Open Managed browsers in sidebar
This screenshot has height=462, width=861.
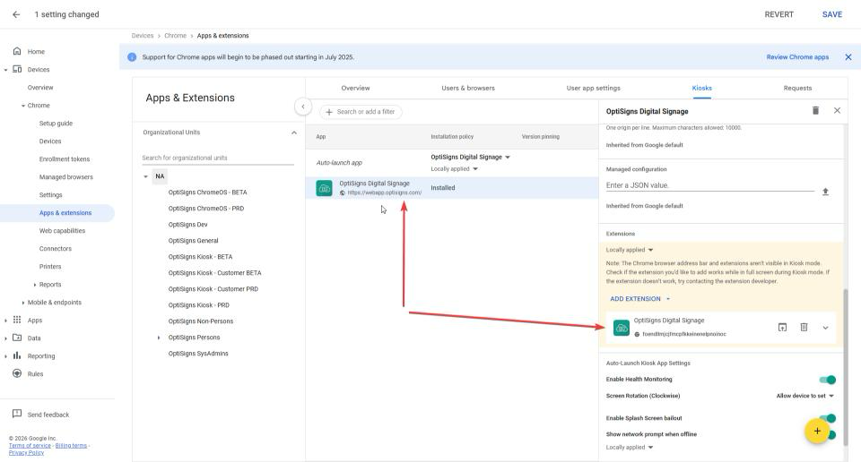tap(65, 177)
